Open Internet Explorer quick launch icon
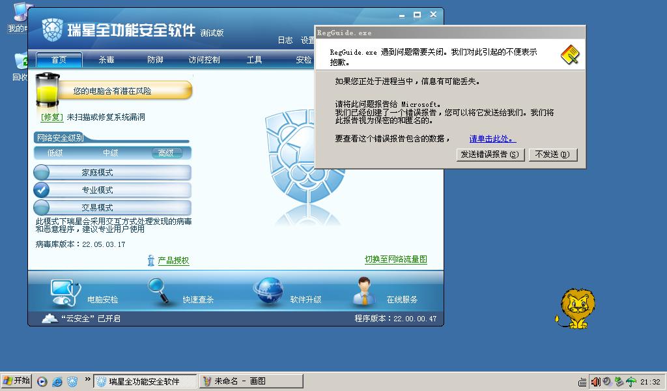 pos(57,381)
